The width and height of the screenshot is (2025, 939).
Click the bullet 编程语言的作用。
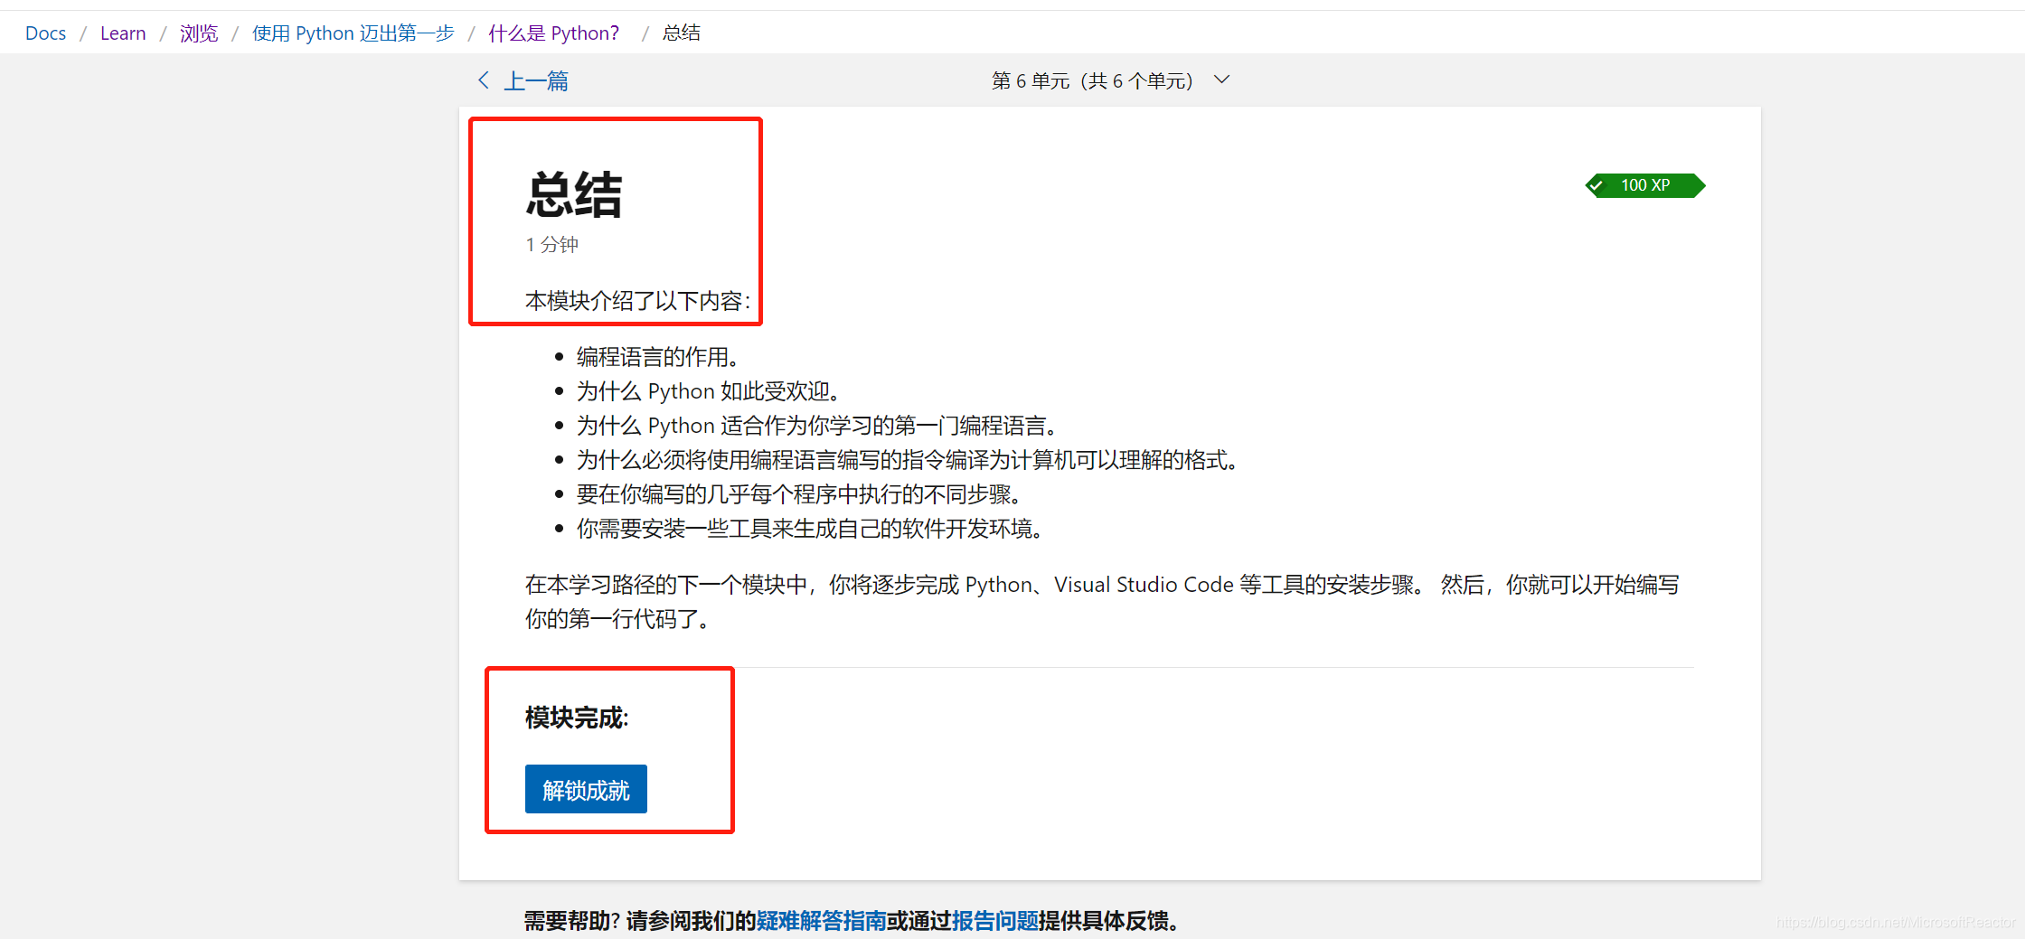coord(658,357)
